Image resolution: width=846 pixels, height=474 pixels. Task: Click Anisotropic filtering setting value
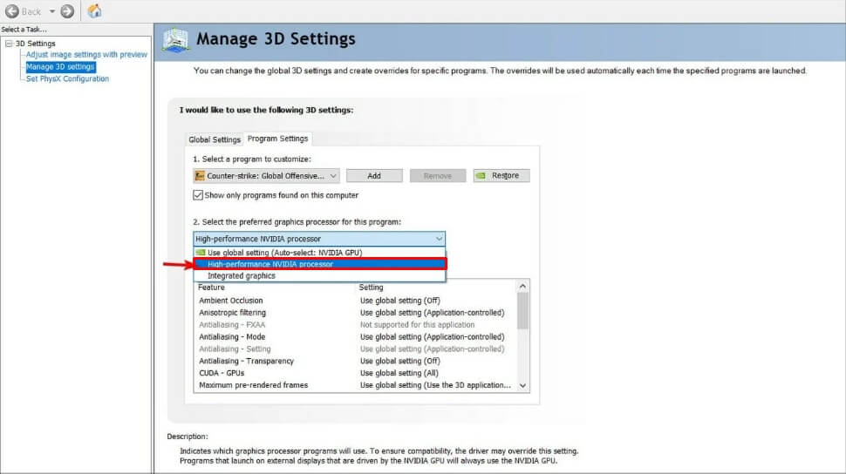(x=433, y=313)
